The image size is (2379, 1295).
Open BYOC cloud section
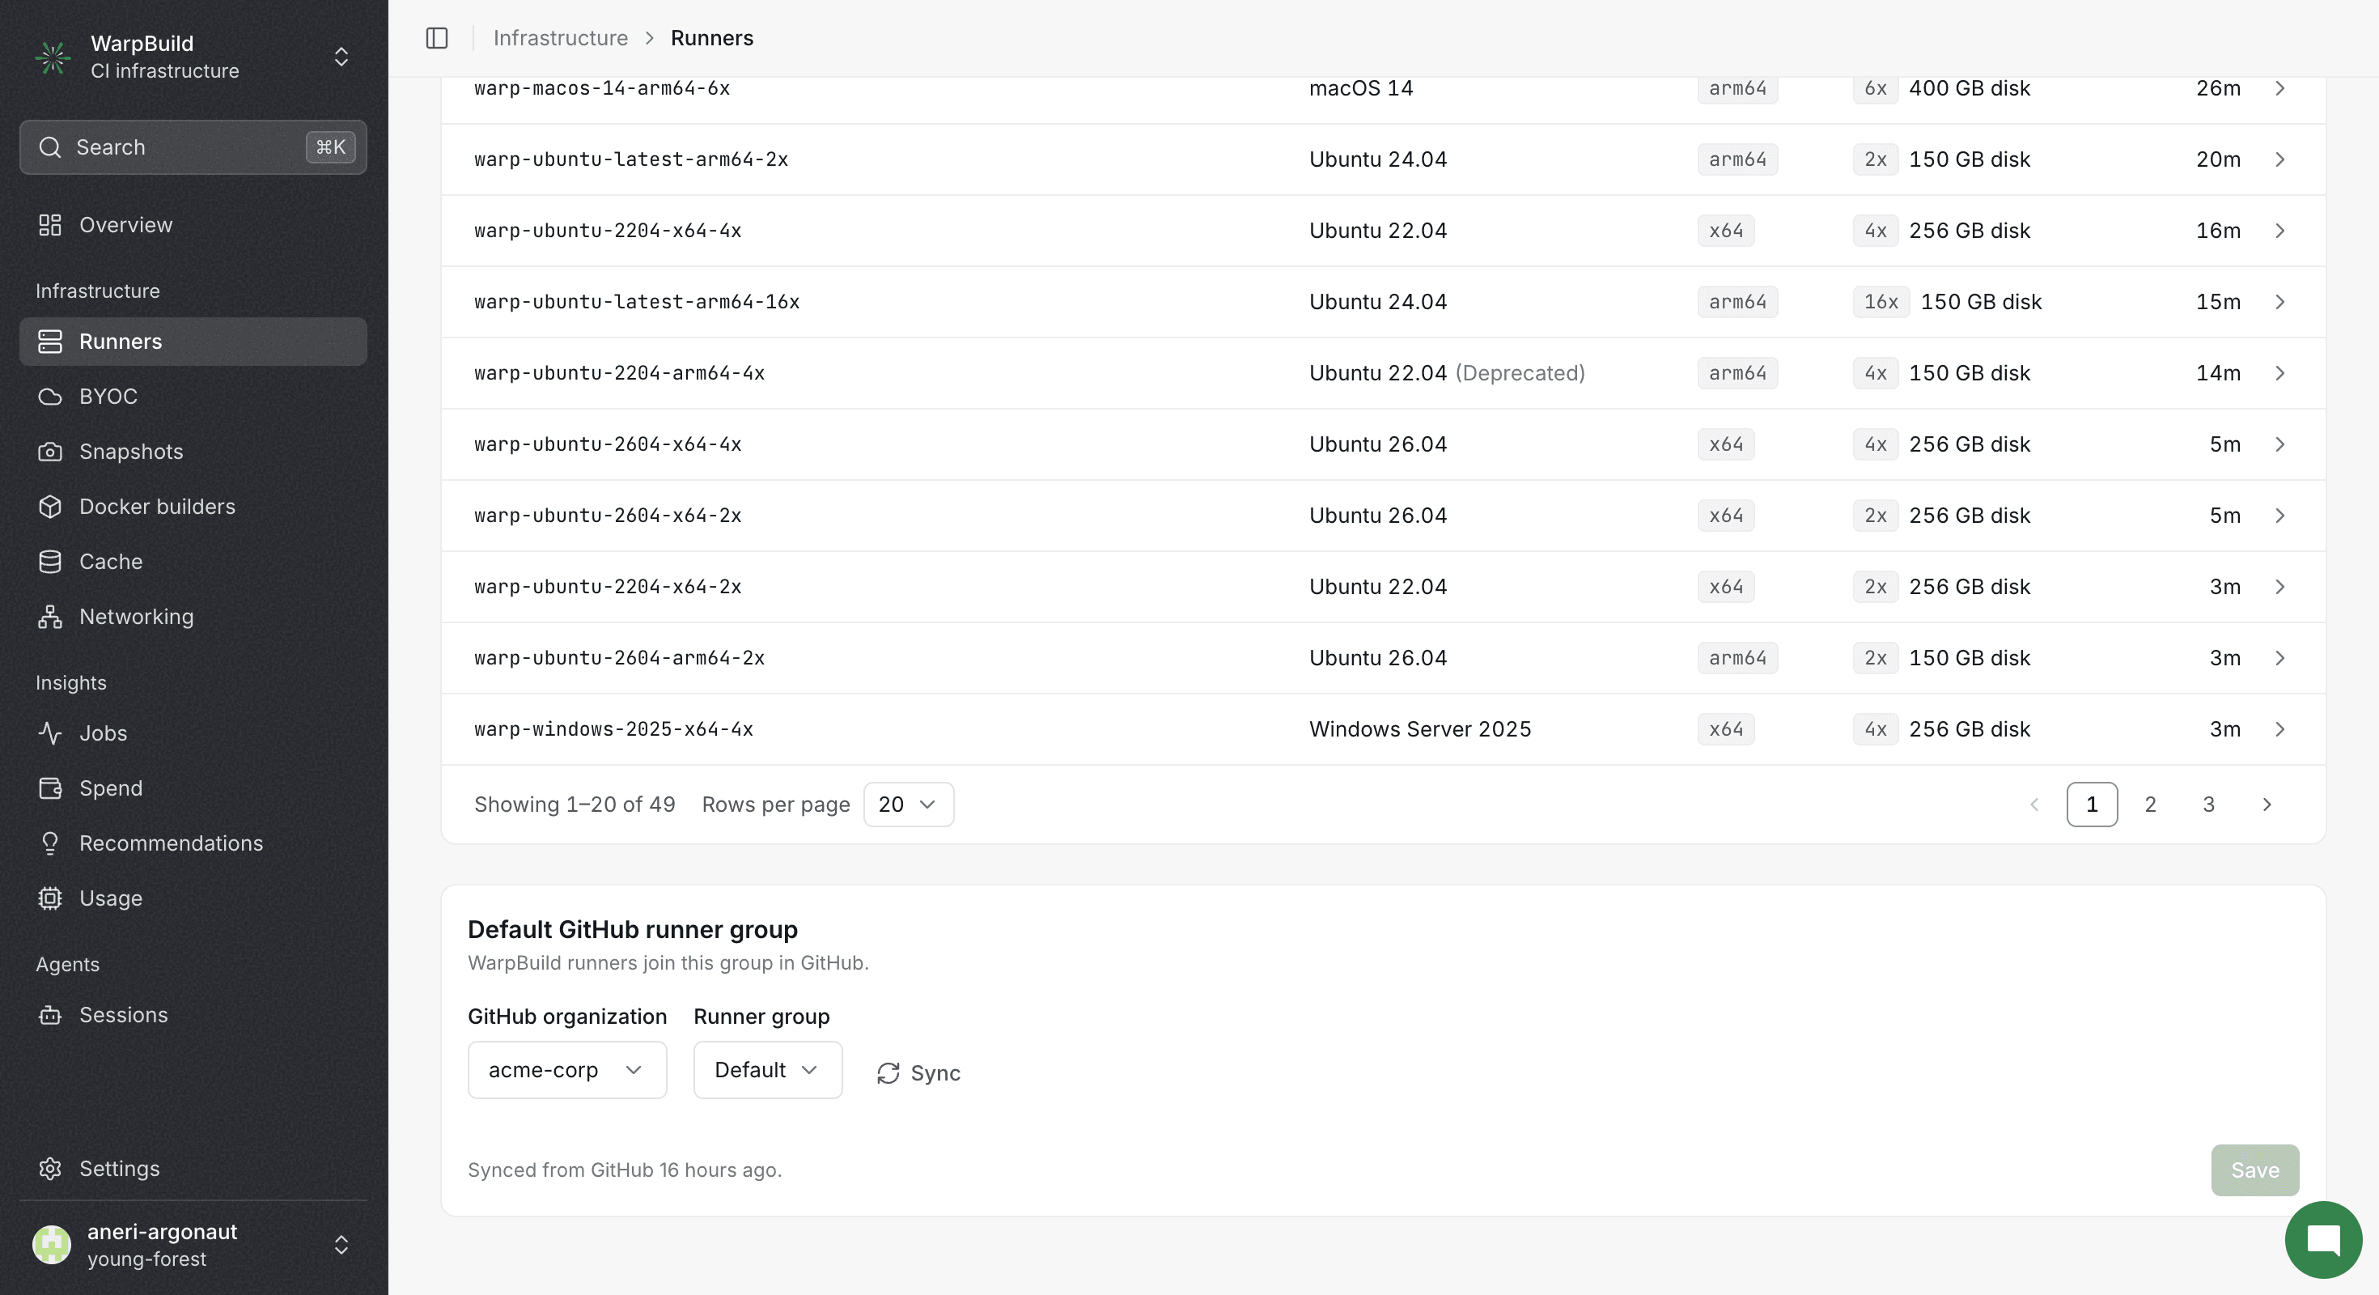click(x=193, y=397)
